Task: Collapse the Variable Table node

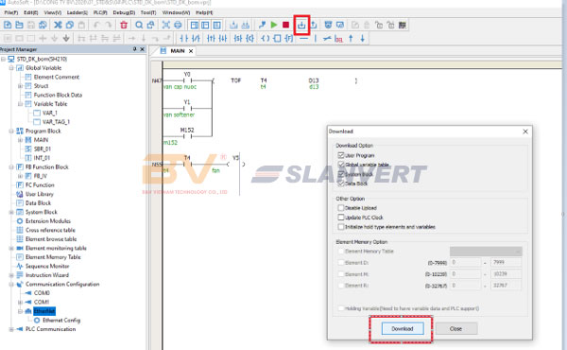Action: (x=20, y=104)
